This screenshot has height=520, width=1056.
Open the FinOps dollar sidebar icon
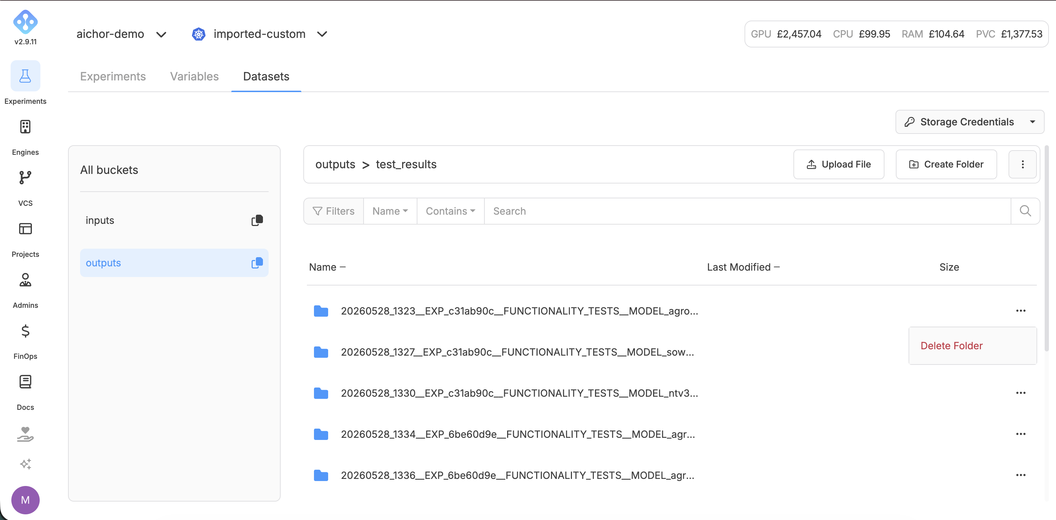pyautogui.click(x=26, y=331)
